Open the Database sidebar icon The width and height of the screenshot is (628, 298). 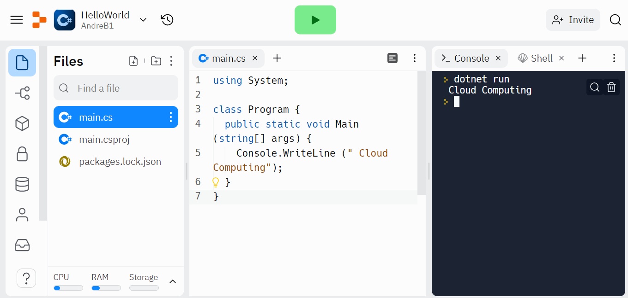(22, 184)
